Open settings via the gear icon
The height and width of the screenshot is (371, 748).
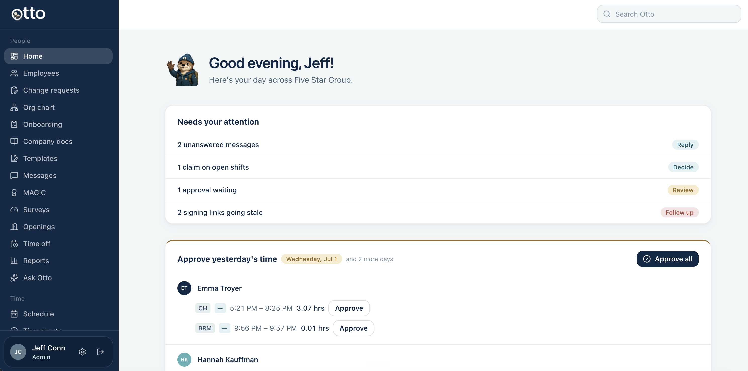[82, 352]
